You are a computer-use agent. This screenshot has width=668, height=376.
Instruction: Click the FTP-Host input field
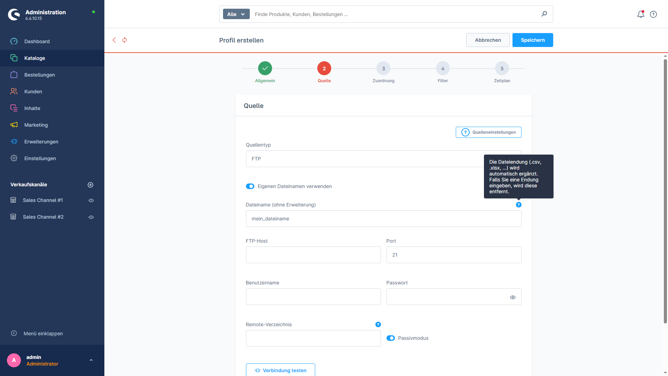(313, 255)
